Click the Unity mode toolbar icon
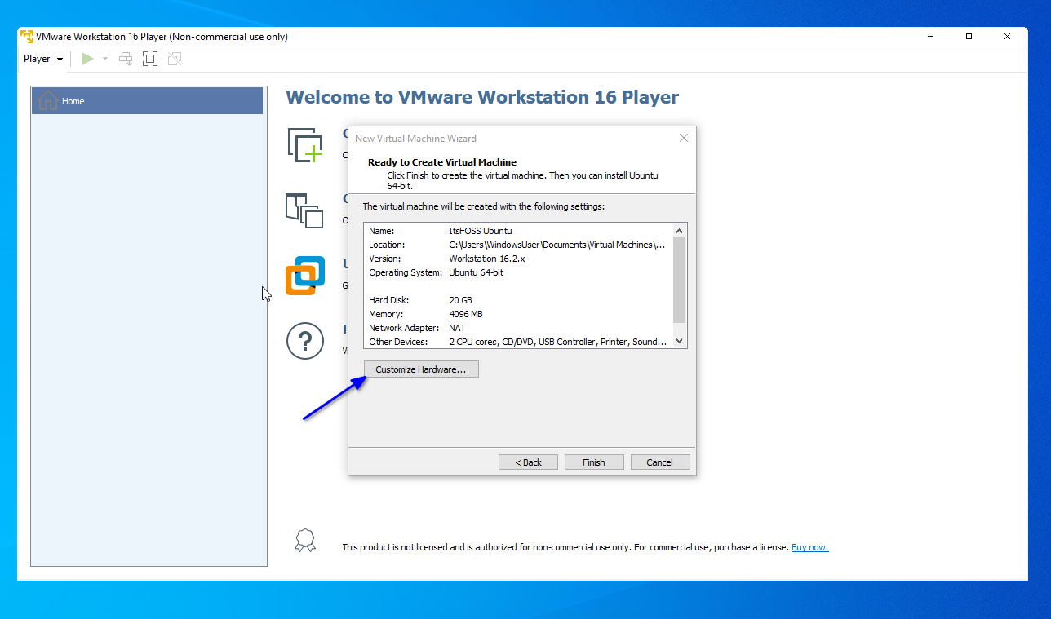1051x619 pixels. (x=174, y=58)
